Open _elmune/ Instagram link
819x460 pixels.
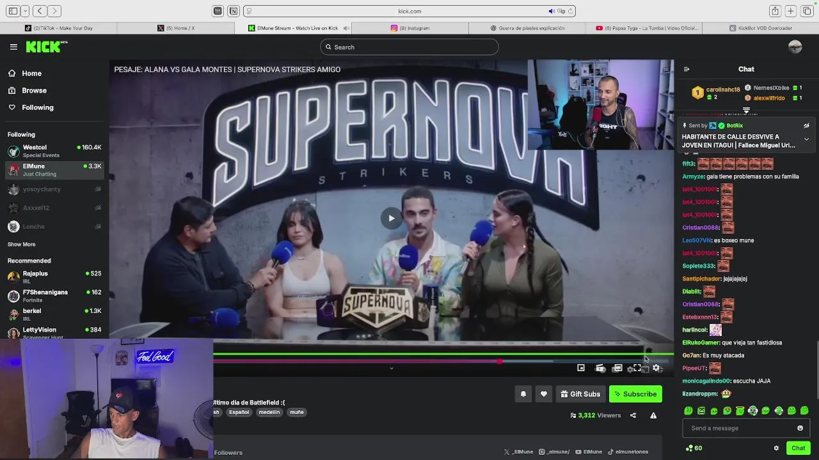click(x=554, y=452)
